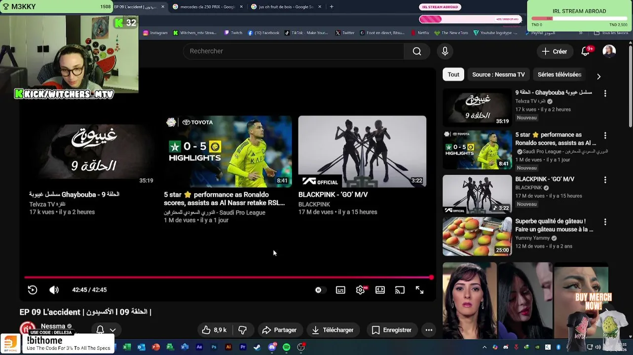The image size is (633, 355).
Task: Open options menu for BLACKPINK sidebar video
Action: coord(605,180)
